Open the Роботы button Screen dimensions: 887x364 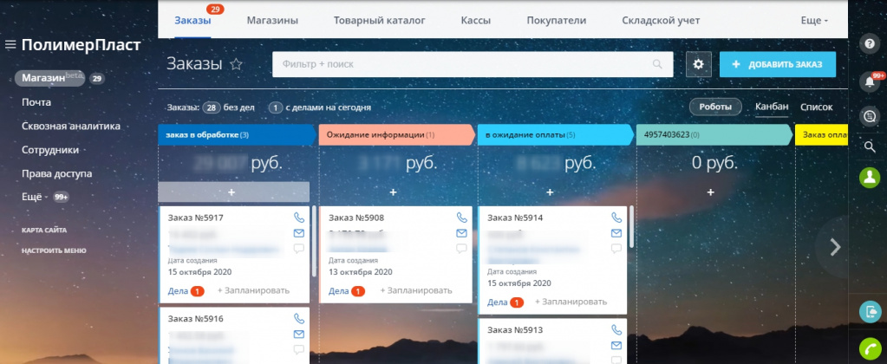click(715, 107)
